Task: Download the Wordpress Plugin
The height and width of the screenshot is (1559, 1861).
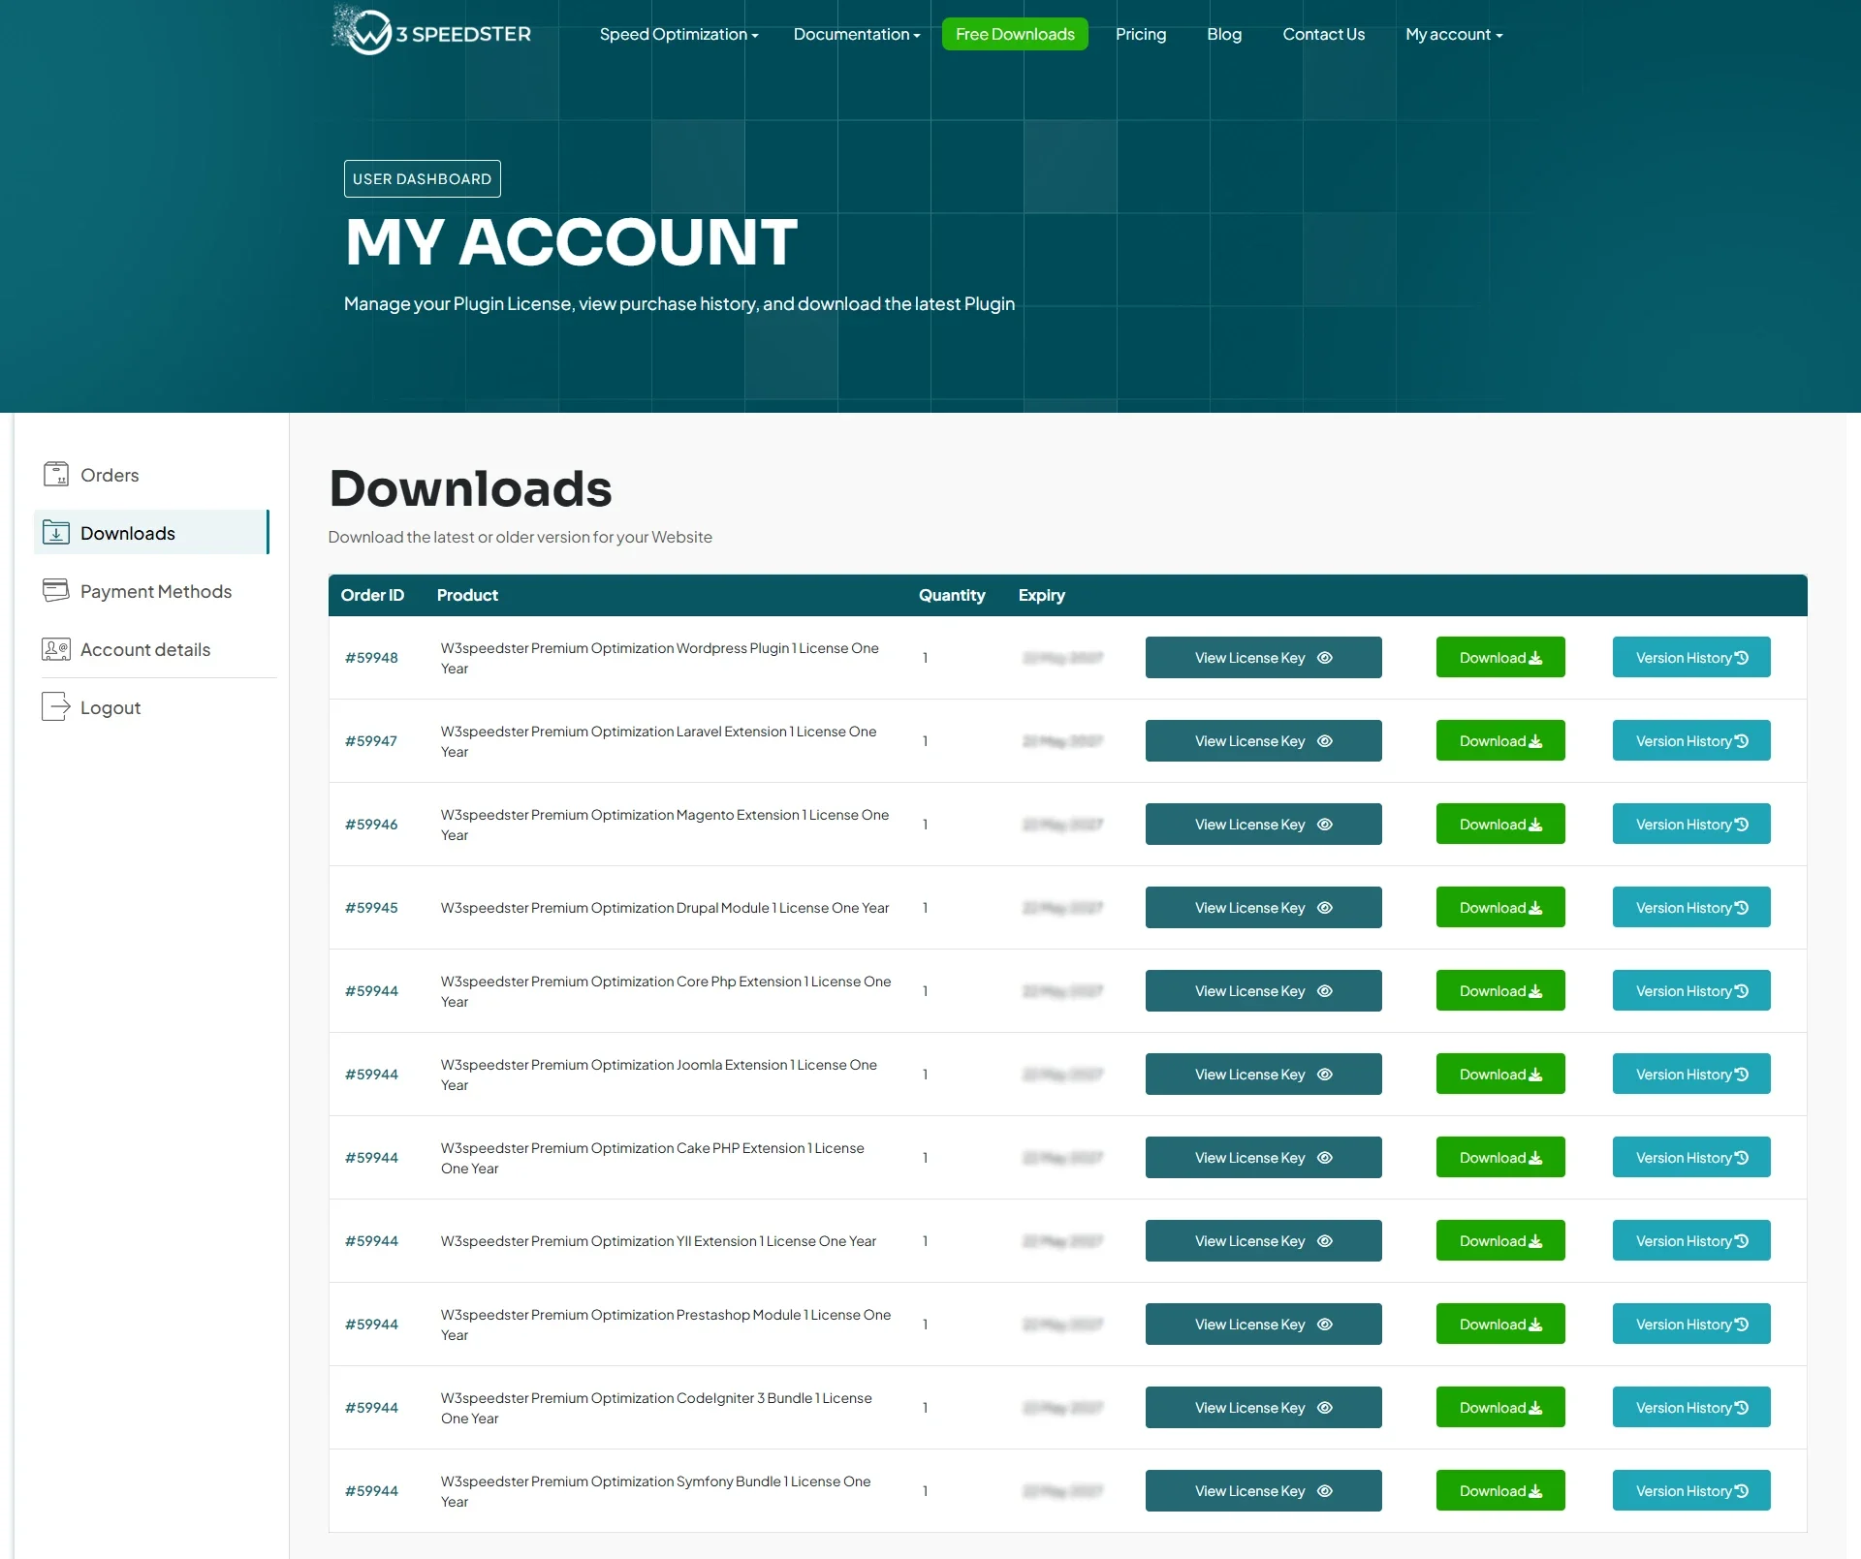Action: click(1500, 657)
